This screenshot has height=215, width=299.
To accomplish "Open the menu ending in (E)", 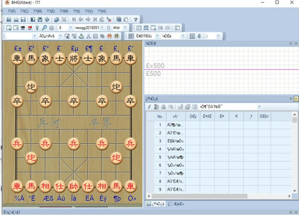I will [x=51, y=11].
